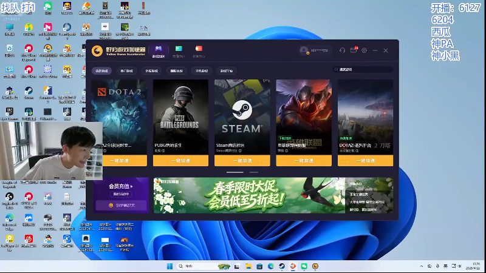486x273 pixels.
Task: Open customer service via the headset icon
Action: 342,50
